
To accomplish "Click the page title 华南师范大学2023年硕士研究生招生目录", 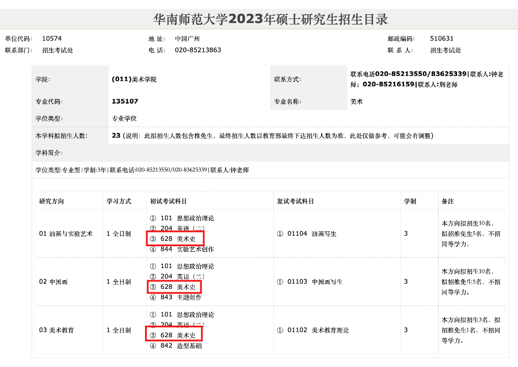I will pos(271,19).
